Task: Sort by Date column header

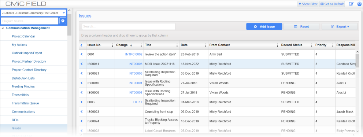Action: click(x=184, y=45)
